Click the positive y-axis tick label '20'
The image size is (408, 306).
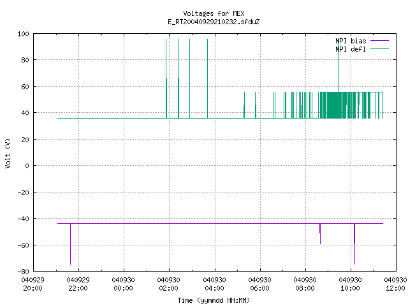tap(25, 140)
